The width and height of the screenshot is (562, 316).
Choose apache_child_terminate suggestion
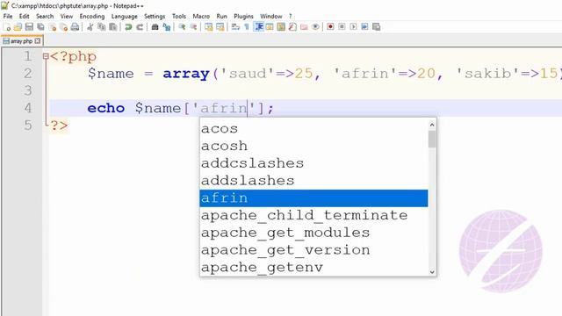(x=313, y=215)
